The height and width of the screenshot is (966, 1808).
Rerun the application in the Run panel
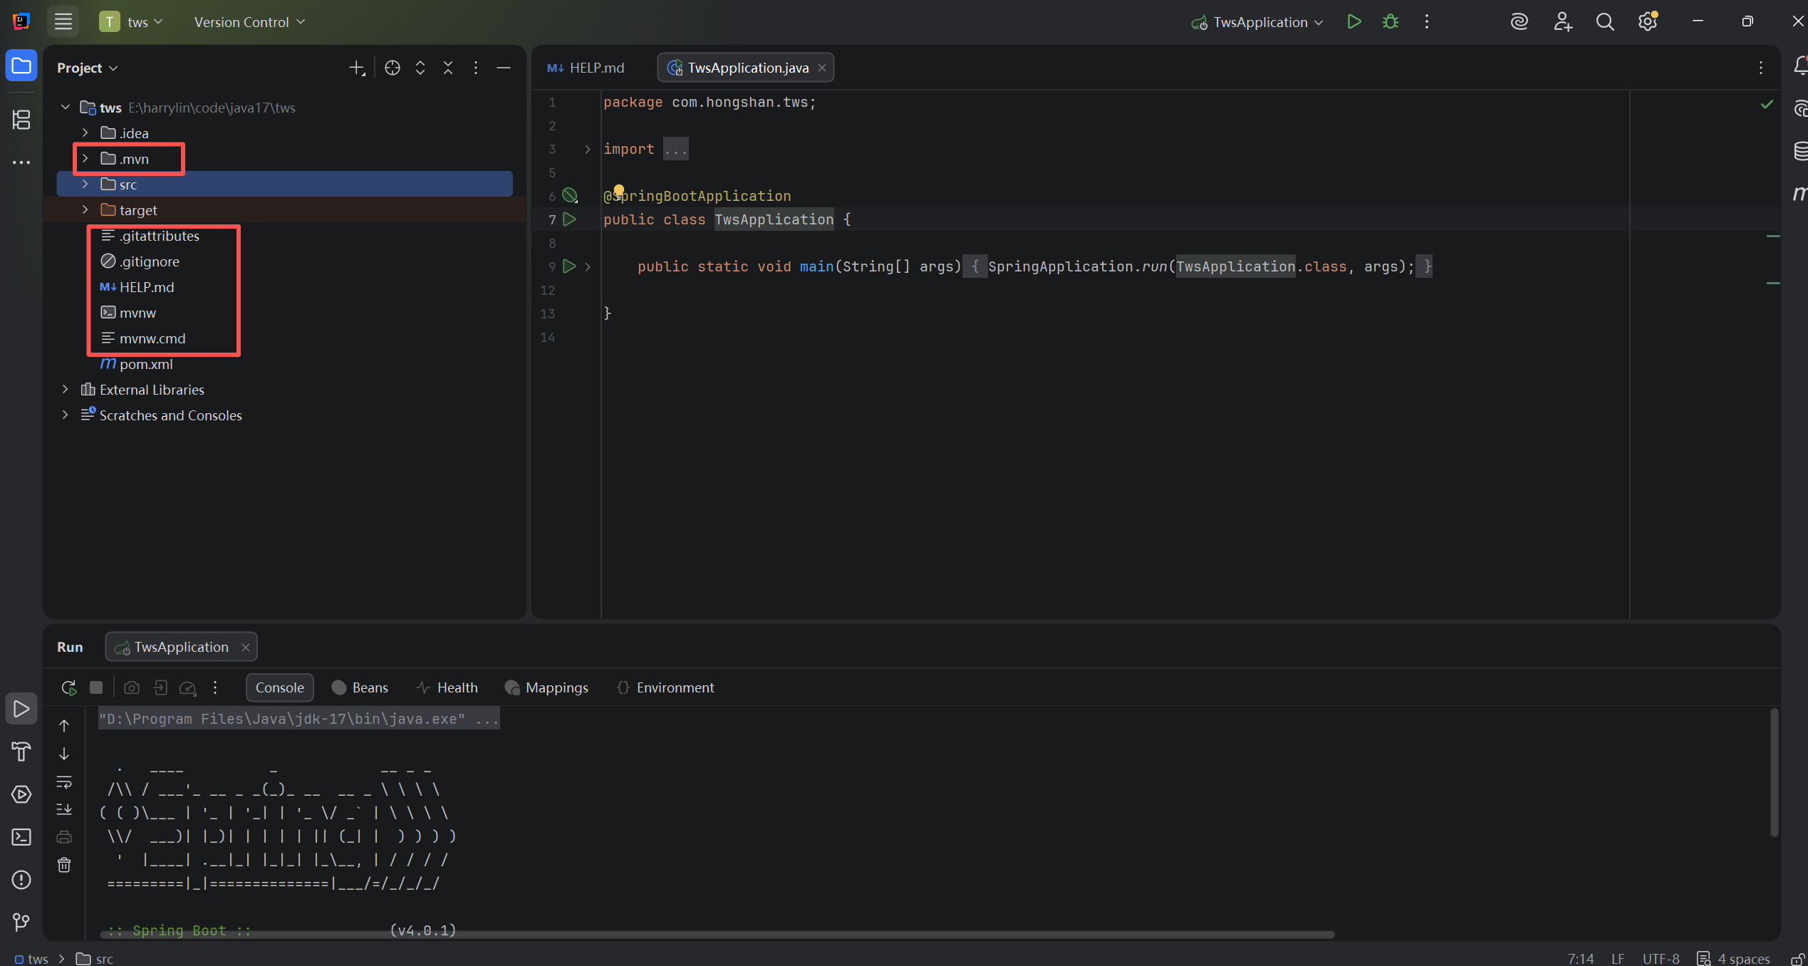[x=68, y=687]
